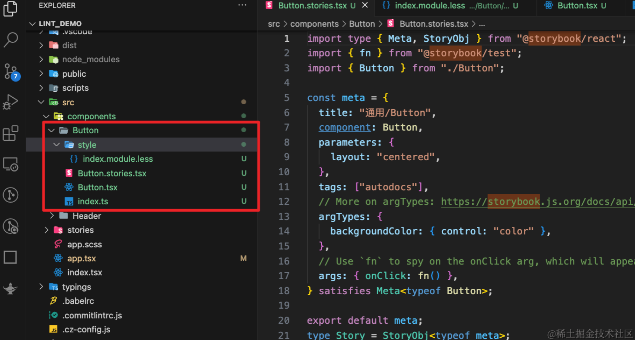The width and height of the screenshot is (635, 340).
Task: Click the "autodocs" tag on line 11
Action: (x=388, y=187)
